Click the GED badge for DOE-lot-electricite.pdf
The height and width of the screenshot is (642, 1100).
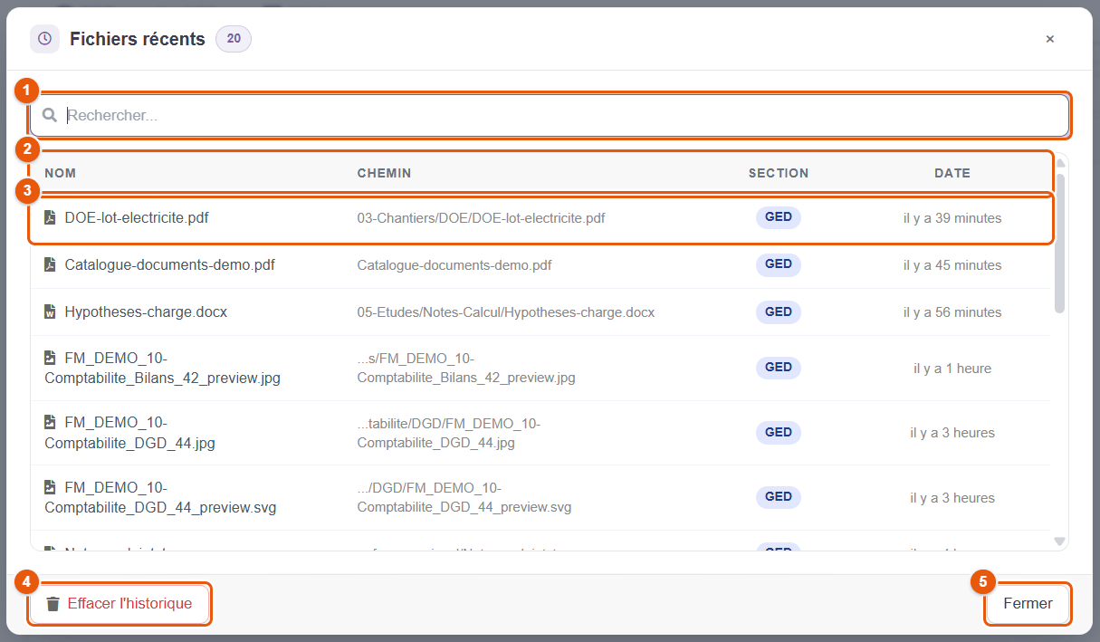[x=779, y=217]
